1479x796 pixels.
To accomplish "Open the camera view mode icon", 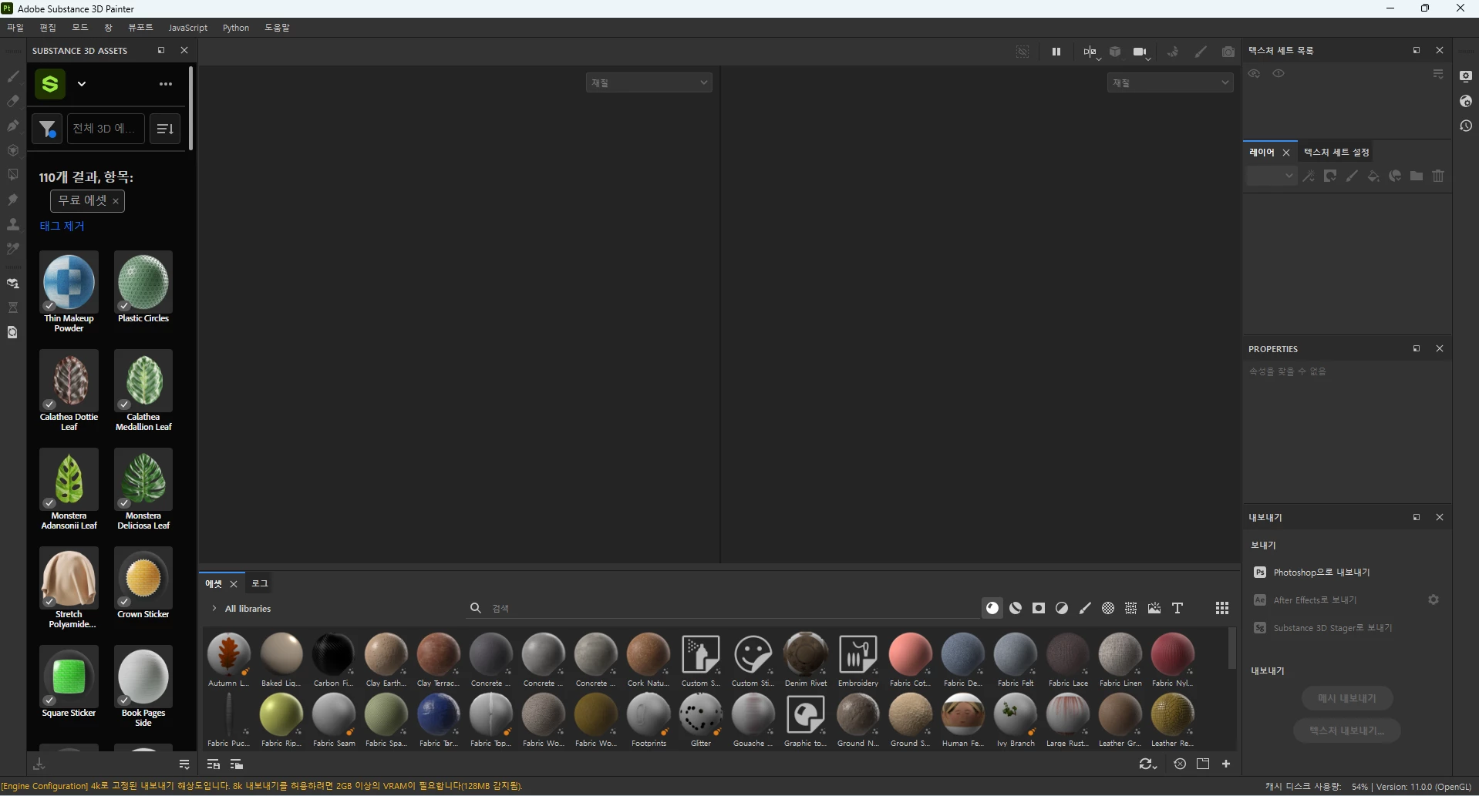I will (x=1139, y=52).
